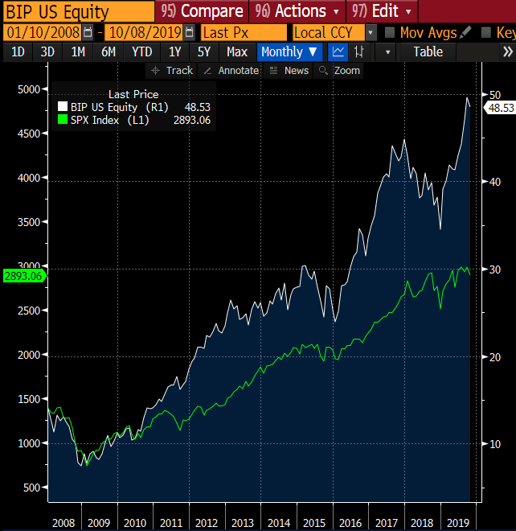Select the YTD time range
The width and height of the screenshot is (516, 531).
[x=142, y=51]
